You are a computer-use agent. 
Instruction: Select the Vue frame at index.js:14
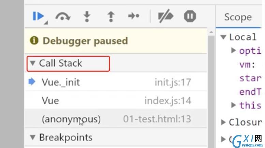pos(116,100)
